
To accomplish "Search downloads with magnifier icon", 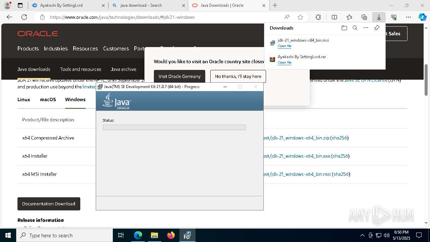I will tap(355, 28).
